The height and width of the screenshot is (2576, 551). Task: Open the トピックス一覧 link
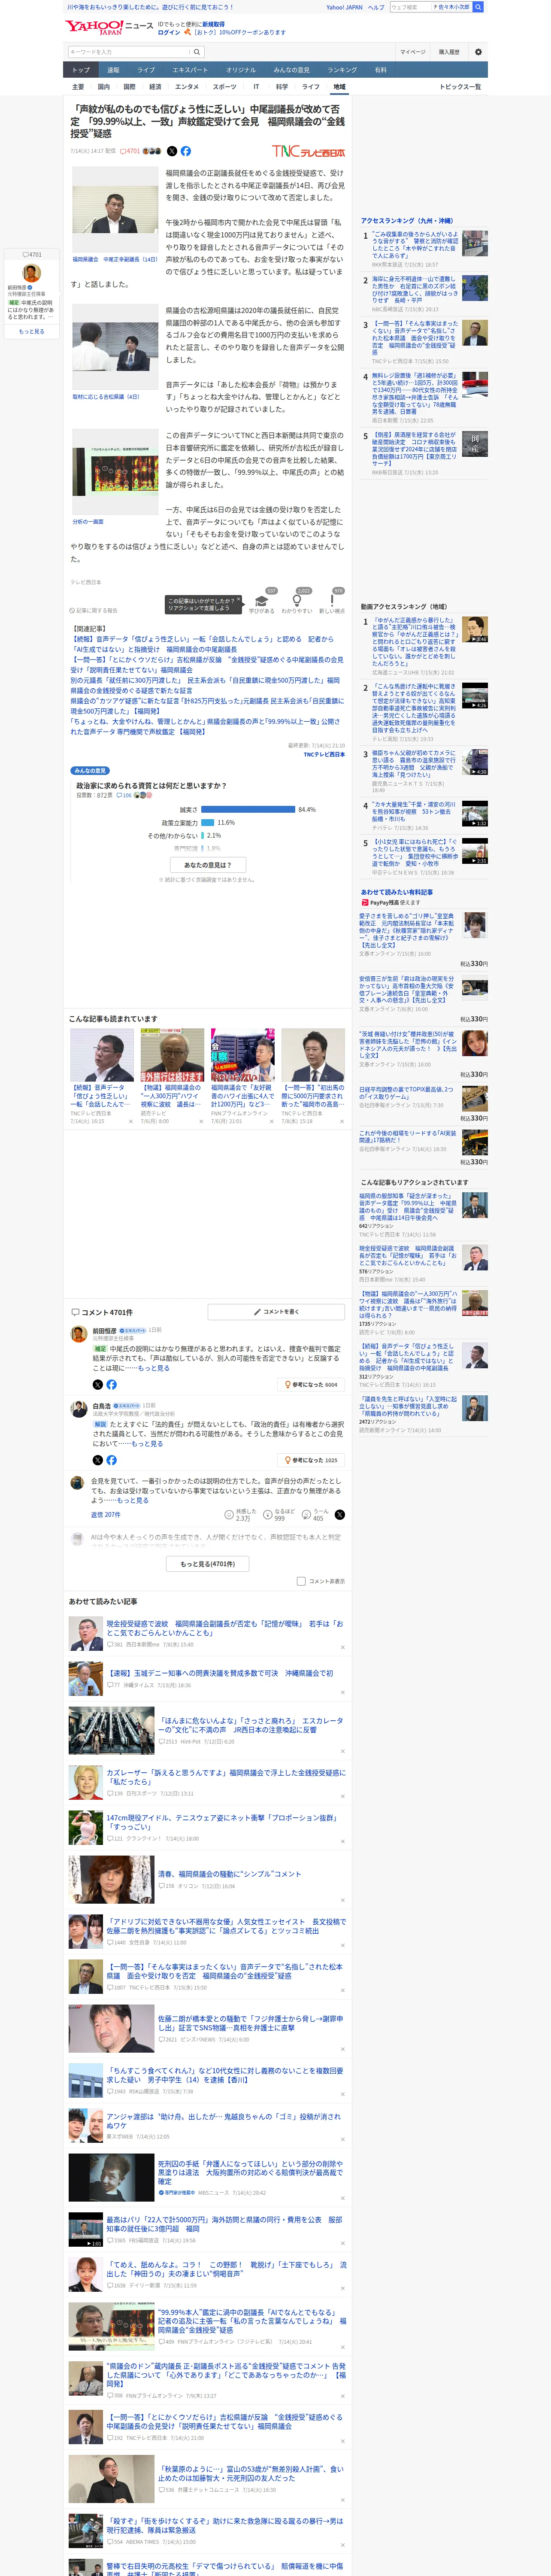[460, 87]
